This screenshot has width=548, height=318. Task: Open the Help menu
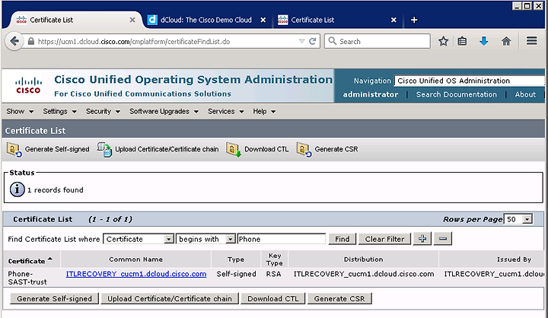264,112
